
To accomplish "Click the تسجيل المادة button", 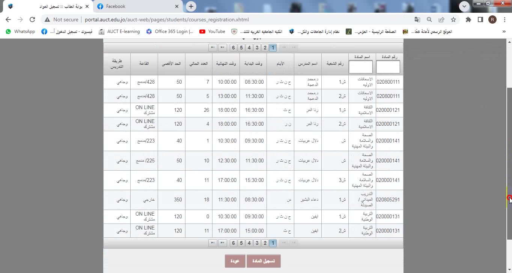I will (264, 261).
